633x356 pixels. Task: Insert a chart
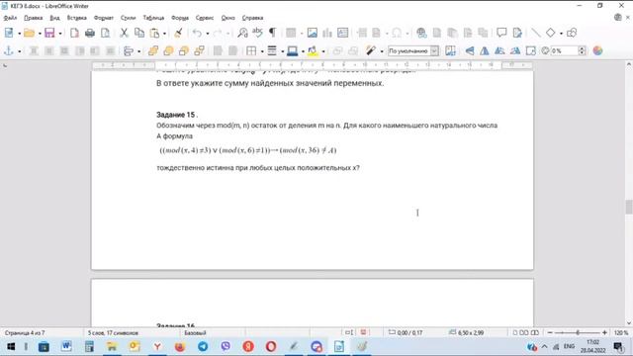327,33
